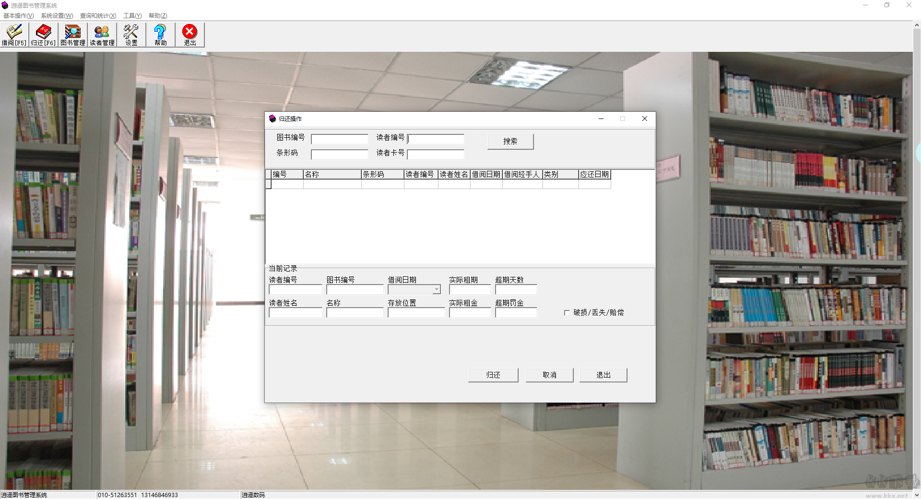This screenshot has width=921, height=499.
Task: Enable the 破损/丢失/赔偿 checkbox
Action: pyautogui.click(x=567, y=313)
